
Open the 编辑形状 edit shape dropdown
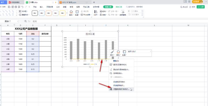(x=24, y=15)
